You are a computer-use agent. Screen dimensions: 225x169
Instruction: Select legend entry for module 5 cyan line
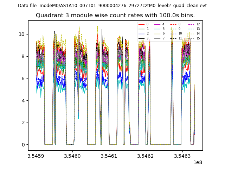pos(157,29)
